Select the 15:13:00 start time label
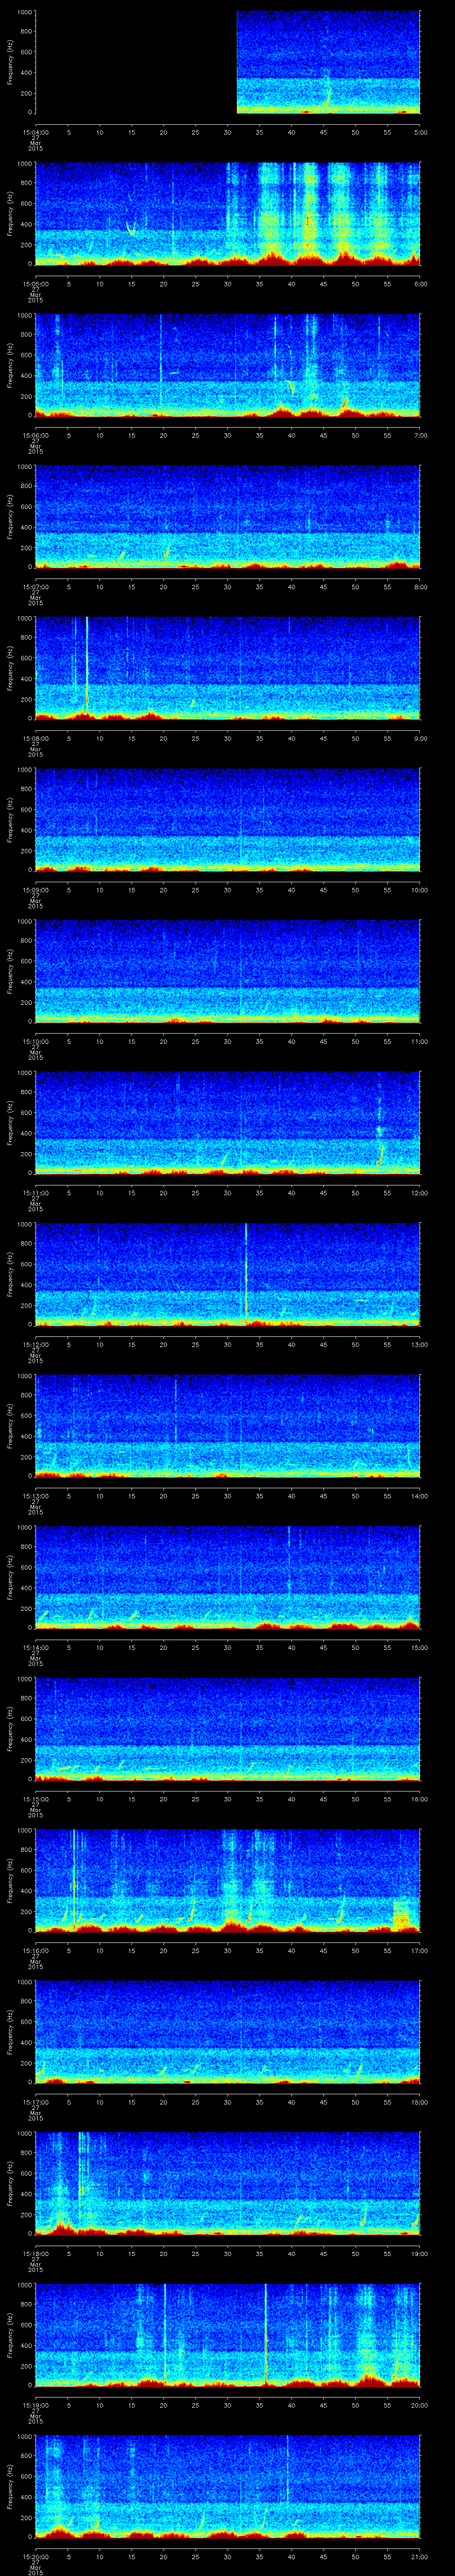 pyautogui.click(x=36, y=1496)
